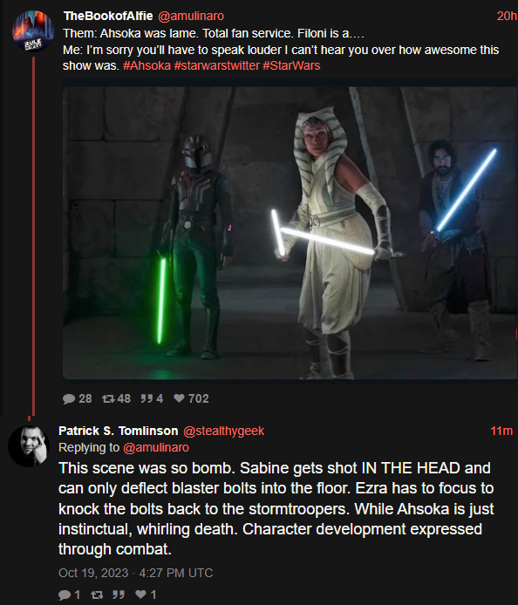The height and width of the screenshot is (605, 518).
Task: Open the #StarWars hashtag
Action: coord(291,65)
